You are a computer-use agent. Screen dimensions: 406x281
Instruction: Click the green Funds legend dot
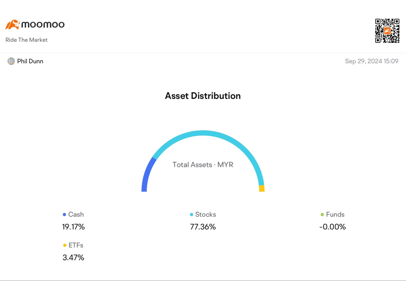pyautogui.click(x=322, y=215)
